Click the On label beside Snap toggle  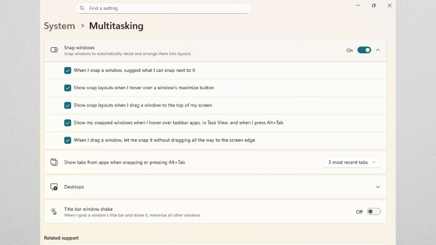349,50
